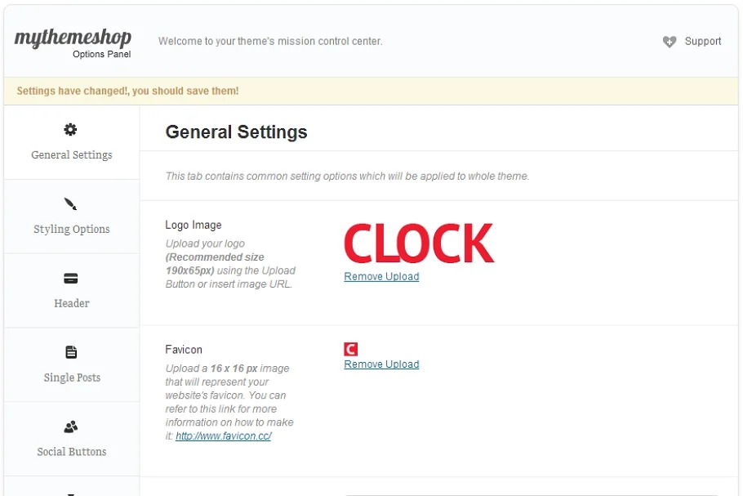743x496 pixels.
Task: Open the favicon.cc link
Action: coord(223,436)
